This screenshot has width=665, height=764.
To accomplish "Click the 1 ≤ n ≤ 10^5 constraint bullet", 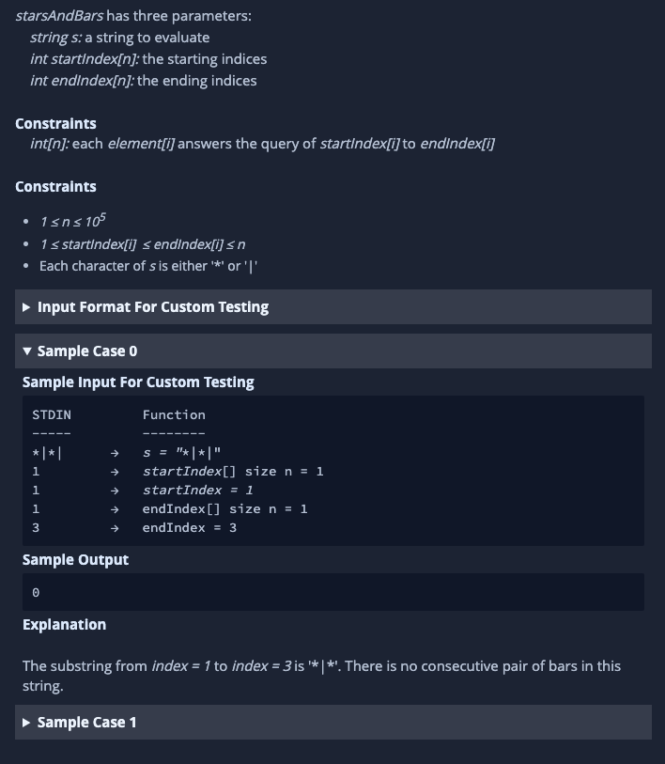I will pyautogui.click(x=72, y=221).
